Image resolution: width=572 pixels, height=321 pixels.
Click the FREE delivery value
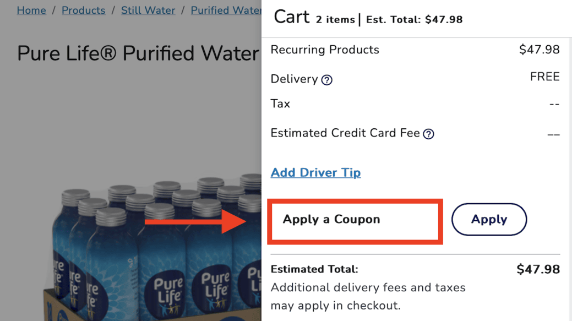coord(544,77)
